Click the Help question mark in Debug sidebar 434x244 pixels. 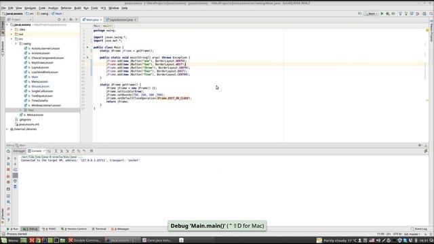[8, 220]
